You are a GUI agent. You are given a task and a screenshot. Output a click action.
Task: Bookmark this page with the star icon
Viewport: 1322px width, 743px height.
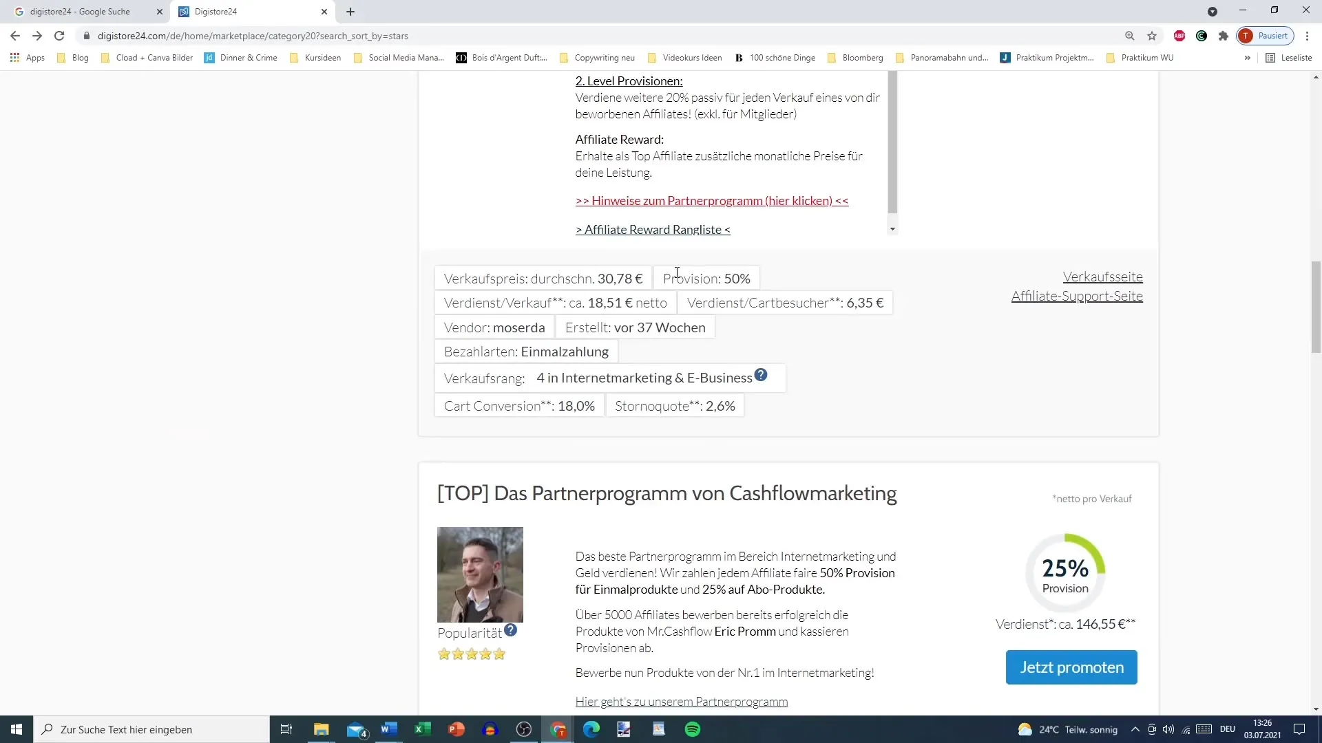[1152, 36]
